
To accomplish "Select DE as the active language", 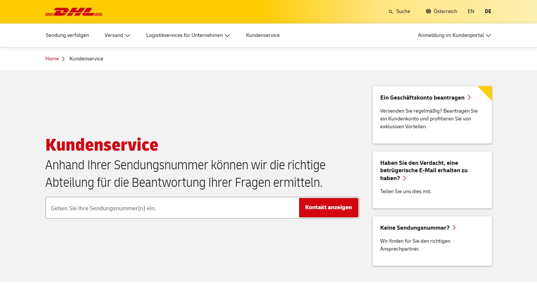I will point(488,11).
